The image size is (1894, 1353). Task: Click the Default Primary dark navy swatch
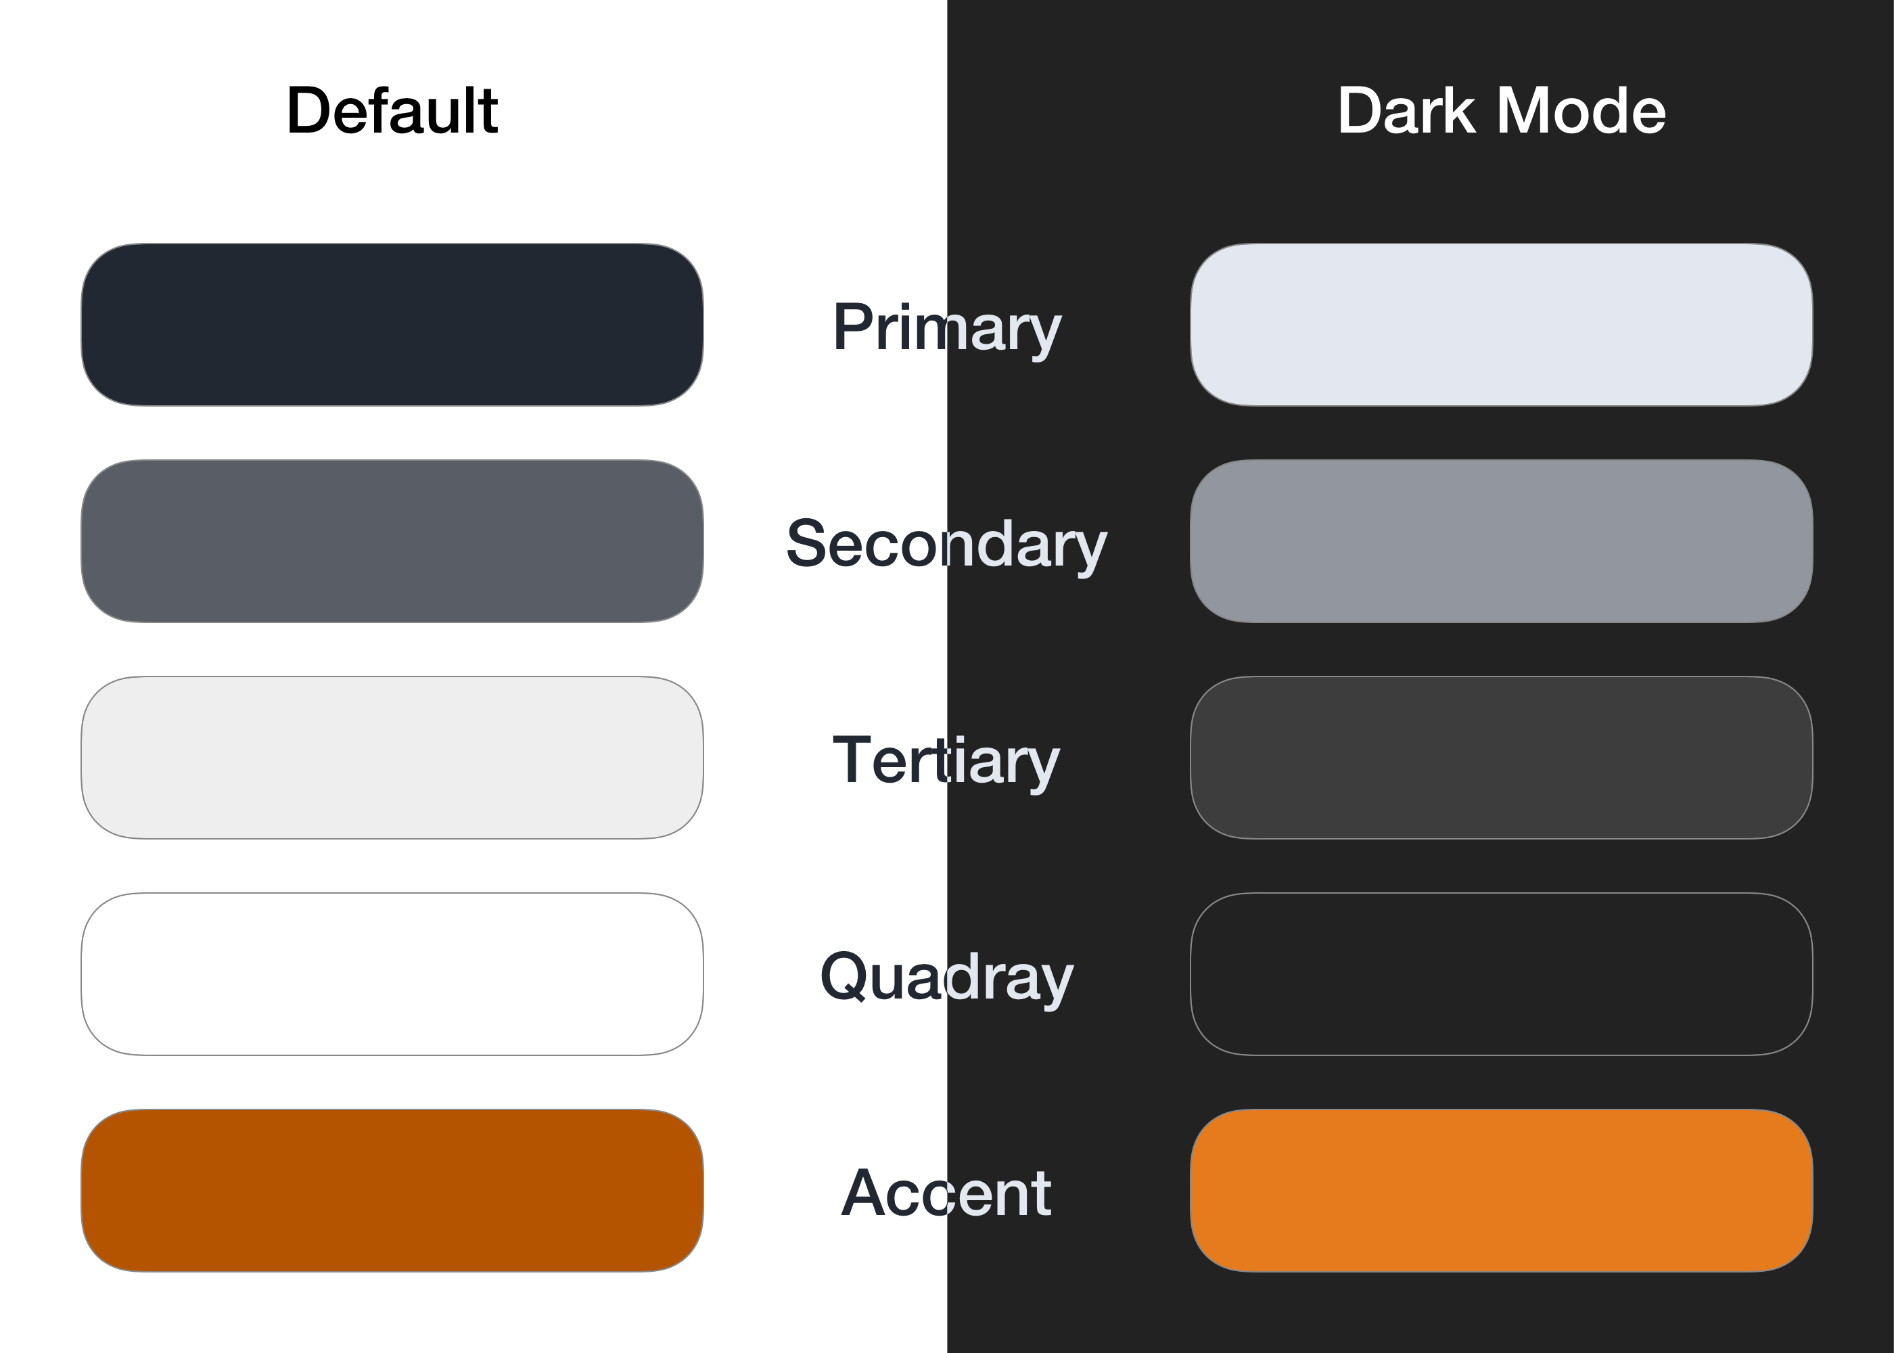point(392,325)
